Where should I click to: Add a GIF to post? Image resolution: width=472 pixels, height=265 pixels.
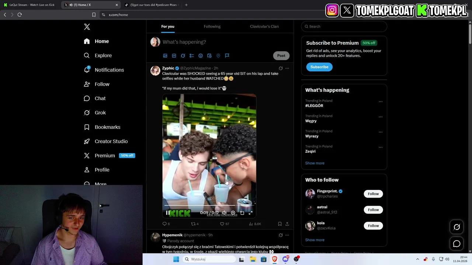(174, 56)
